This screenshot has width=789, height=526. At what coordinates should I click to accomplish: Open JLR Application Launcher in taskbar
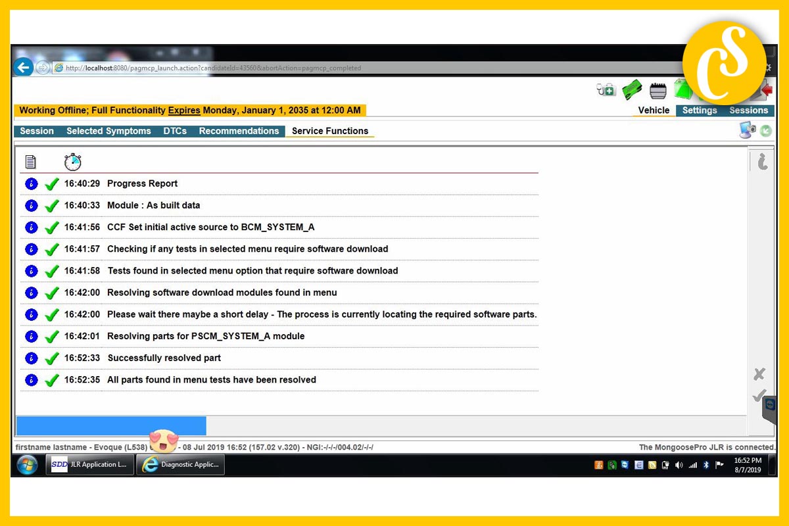(x=90, y=464)
